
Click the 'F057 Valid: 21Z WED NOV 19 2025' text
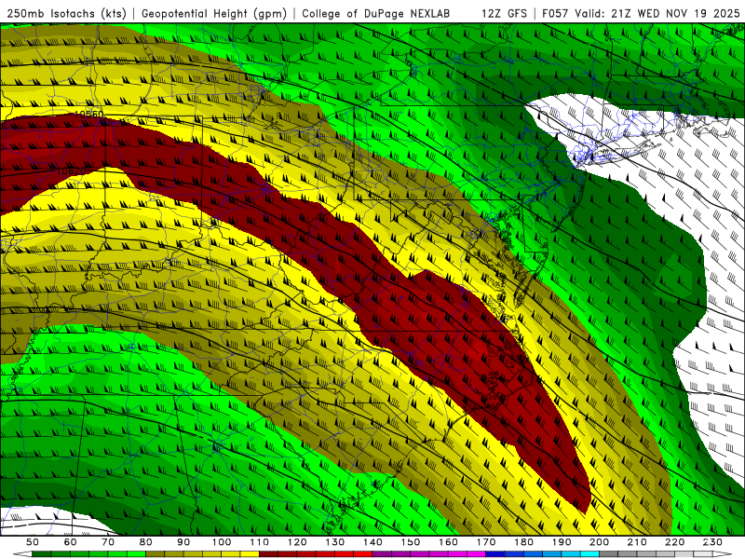(x=641, y=13)
